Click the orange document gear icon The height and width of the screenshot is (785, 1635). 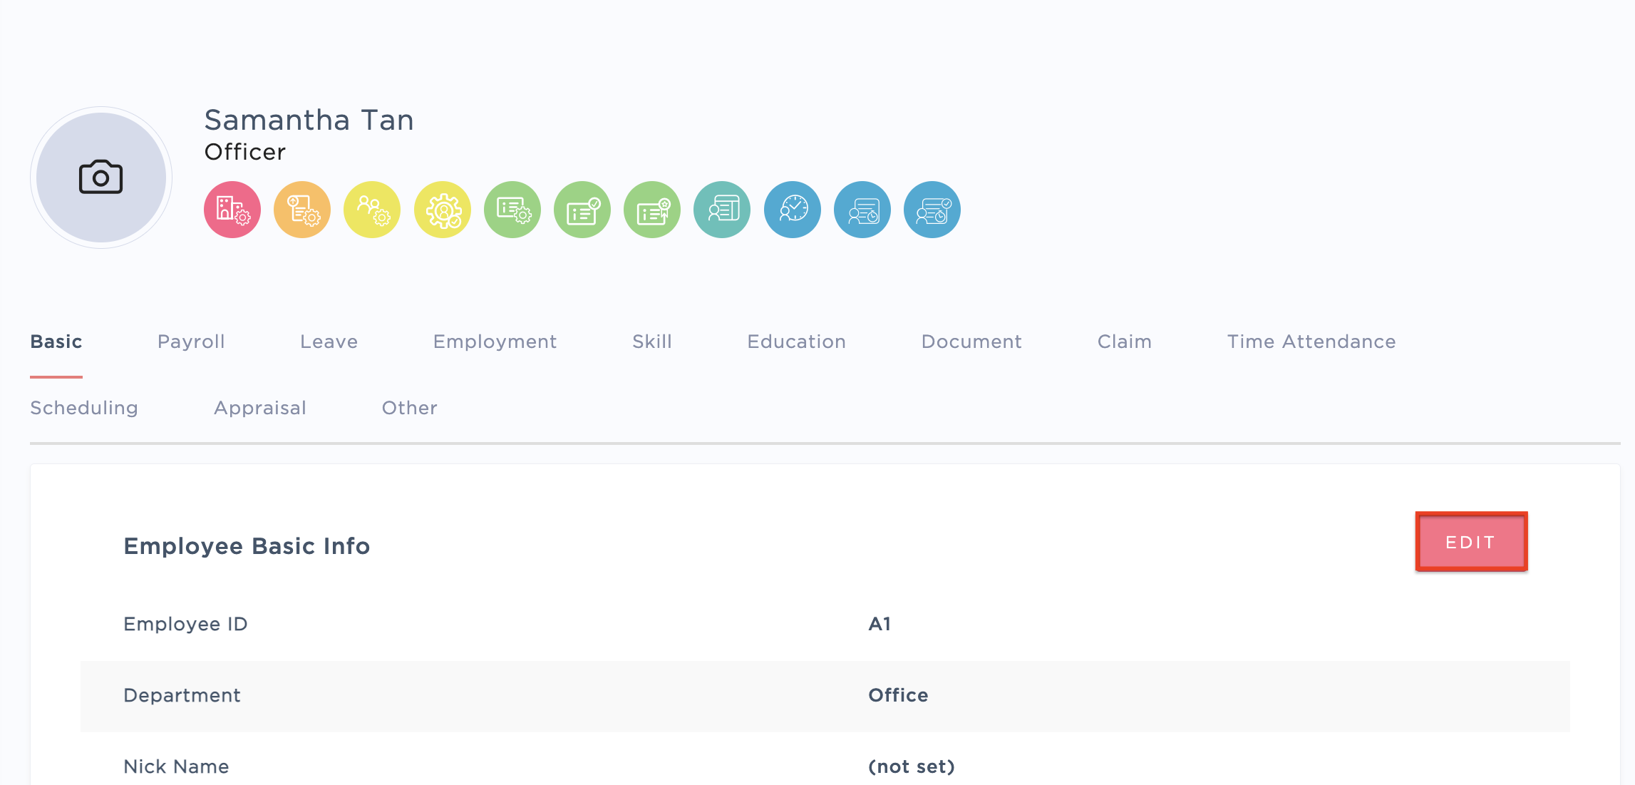click(302, 210)
